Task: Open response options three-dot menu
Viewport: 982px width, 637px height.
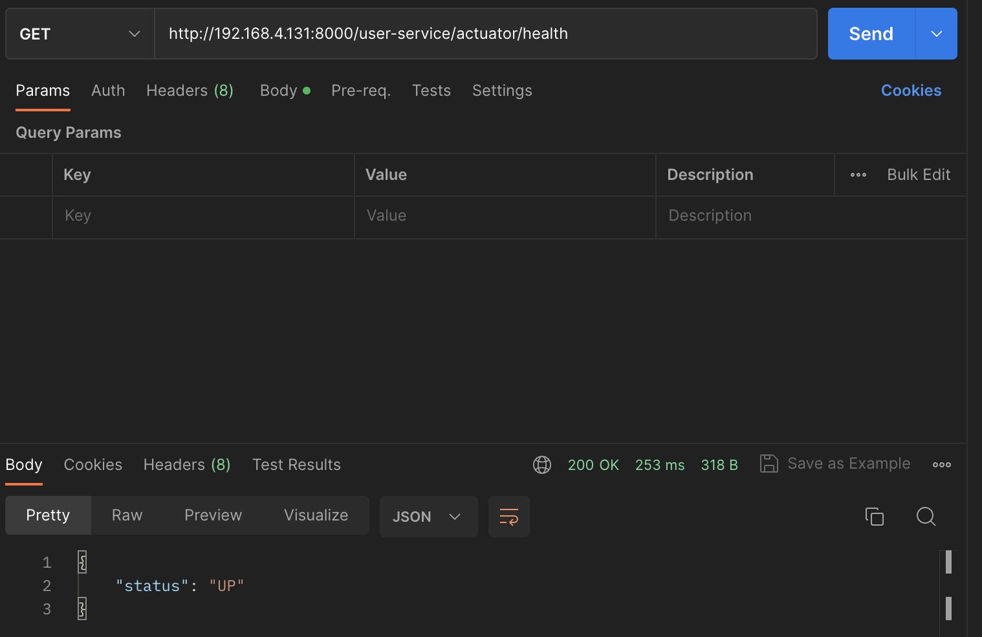Action: 942,465
